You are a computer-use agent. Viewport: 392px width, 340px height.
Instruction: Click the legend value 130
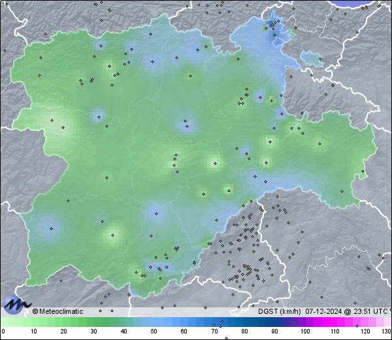pos(387,332)
